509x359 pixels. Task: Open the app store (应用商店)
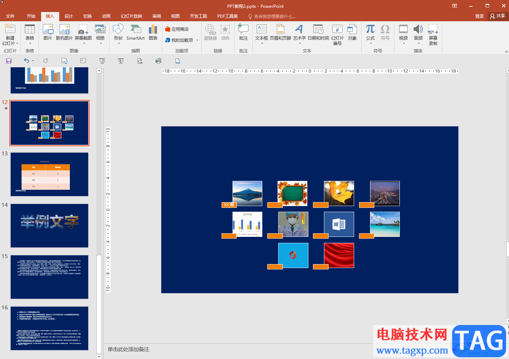click(177, 29)
